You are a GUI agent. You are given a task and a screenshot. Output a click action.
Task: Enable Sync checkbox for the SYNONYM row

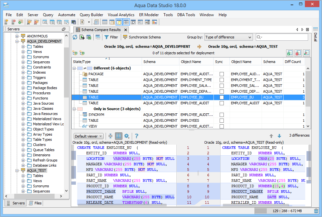tap(222, 115)
